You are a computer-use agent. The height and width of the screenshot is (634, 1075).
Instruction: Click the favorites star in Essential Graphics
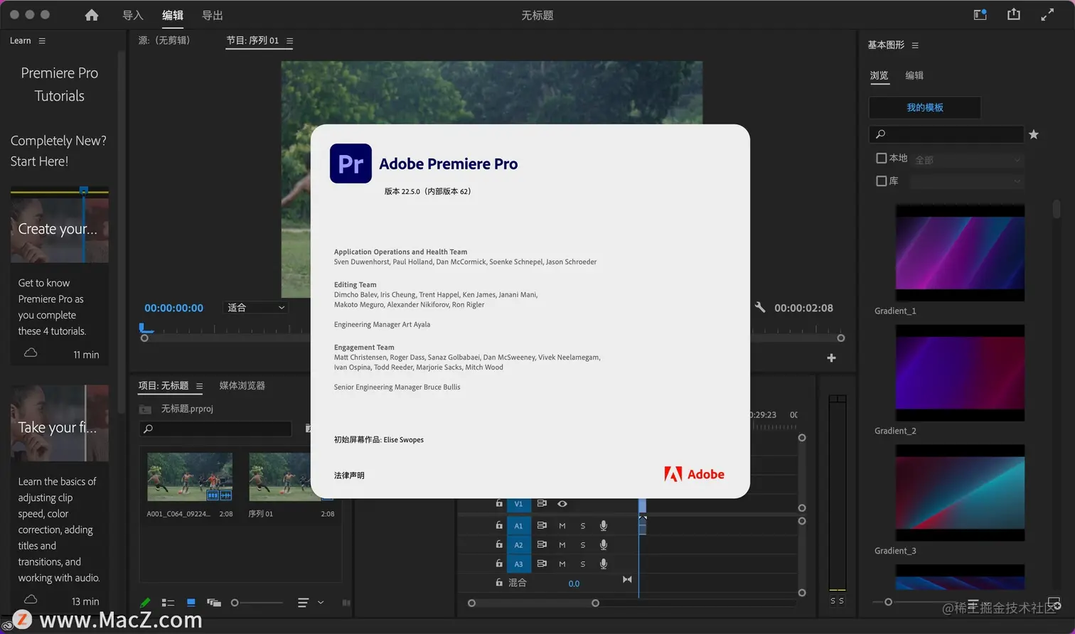tap(1034, 134)
